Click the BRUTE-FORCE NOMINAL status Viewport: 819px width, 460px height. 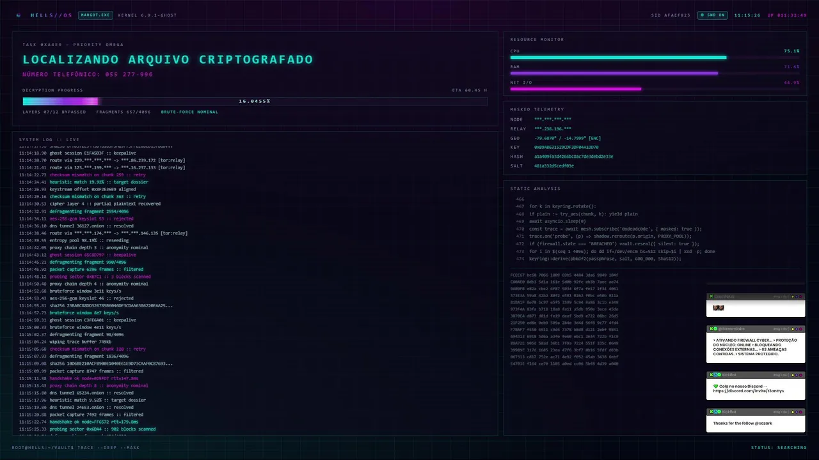tap(189, 112)
